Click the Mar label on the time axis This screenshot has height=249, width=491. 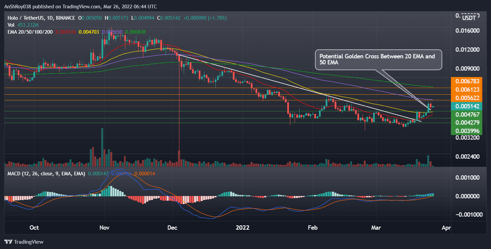(x=376, y=227)
